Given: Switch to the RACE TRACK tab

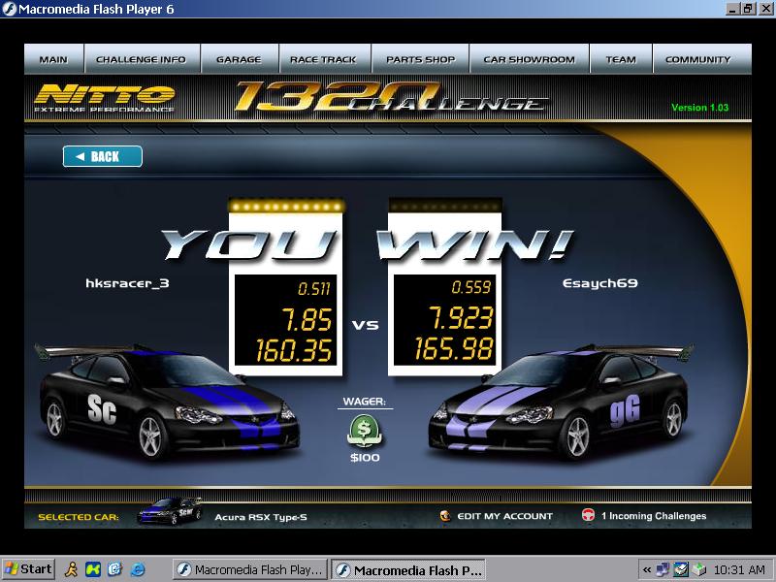Looking at the screenshot, I should pyautogui.click(x=324, y=59).
